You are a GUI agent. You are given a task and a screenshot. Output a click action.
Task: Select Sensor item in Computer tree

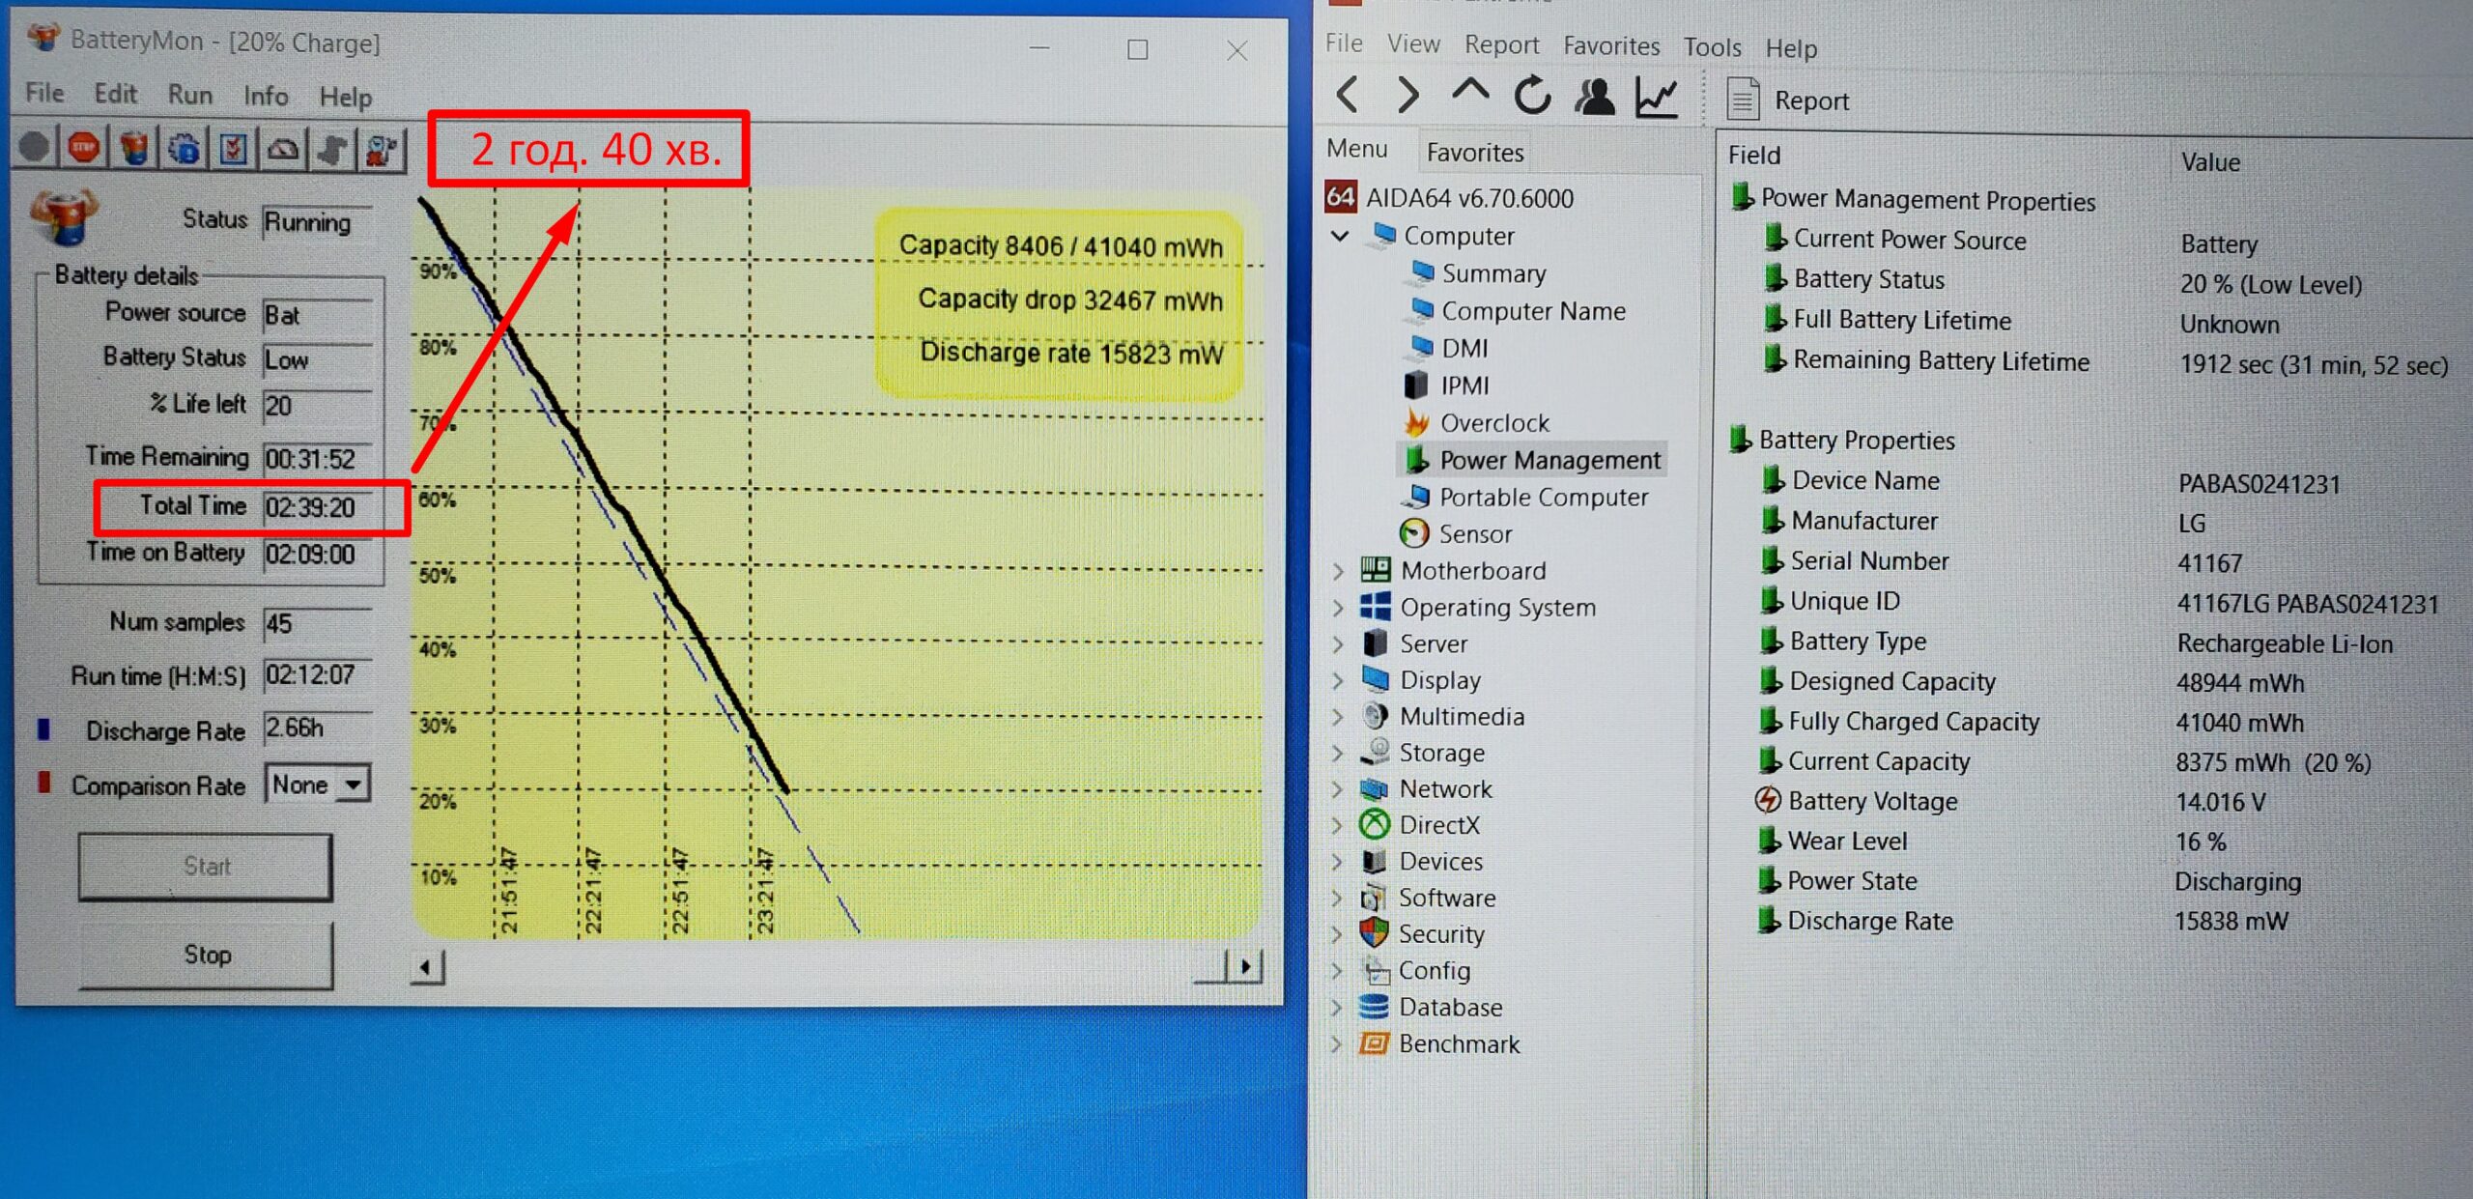[x=1474, y=534]
